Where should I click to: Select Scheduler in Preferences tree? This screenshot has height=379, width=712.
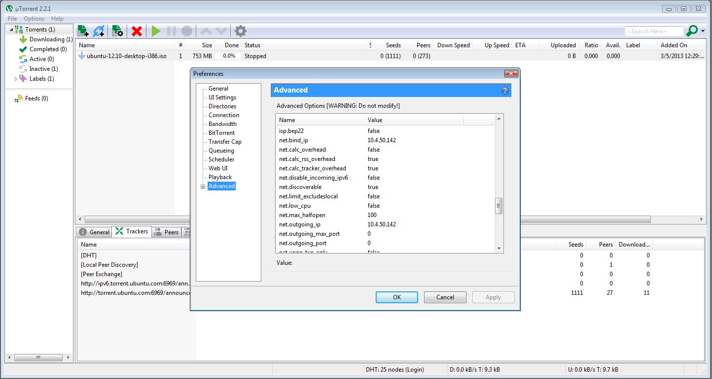click(221, 159)
